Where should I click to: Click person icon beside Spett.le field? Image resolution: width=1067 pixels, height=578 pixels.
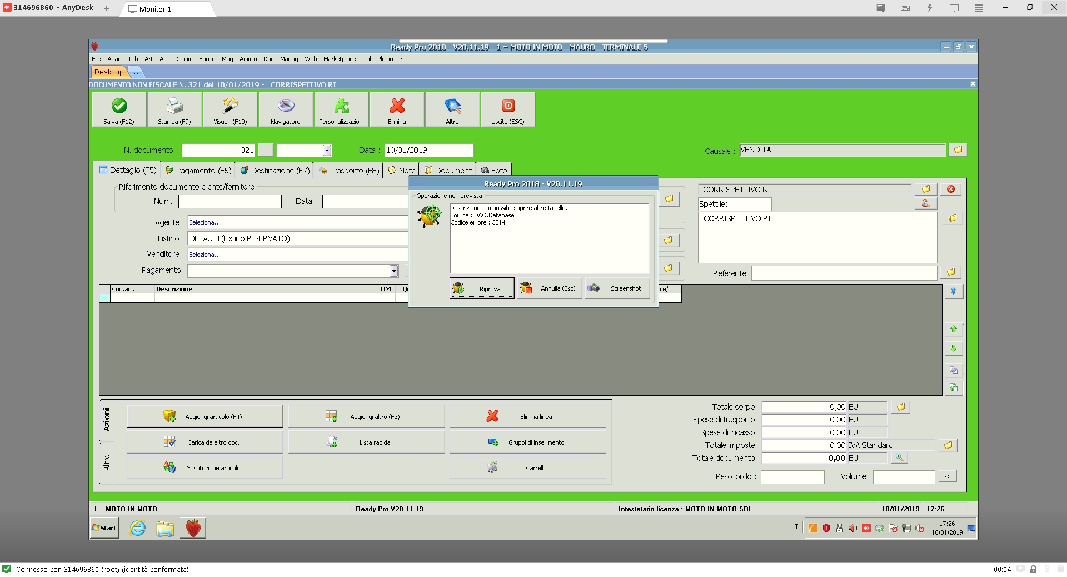pos(925,203)
